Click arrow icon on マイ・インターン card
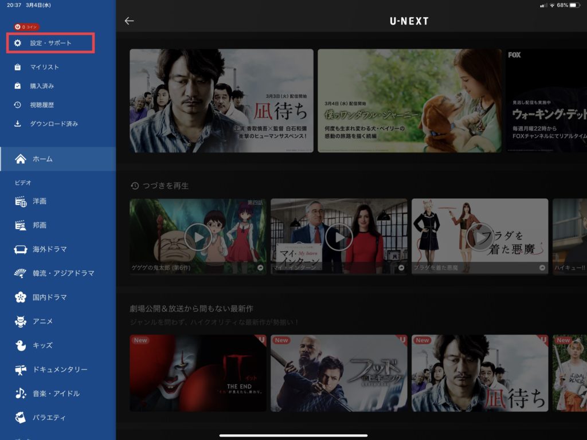Screen dimensions: 587x440 coord(401,268)
